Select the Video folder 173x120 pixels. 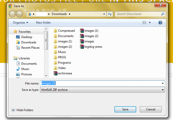tap(60, 68)
